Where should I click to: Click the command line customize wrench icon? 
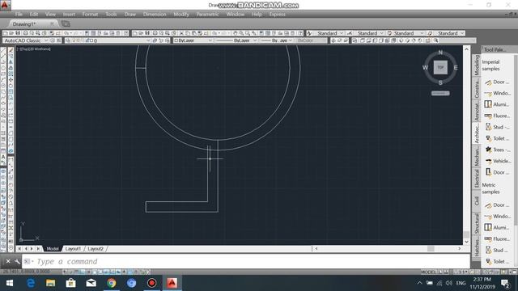click(x=17, y=261)
